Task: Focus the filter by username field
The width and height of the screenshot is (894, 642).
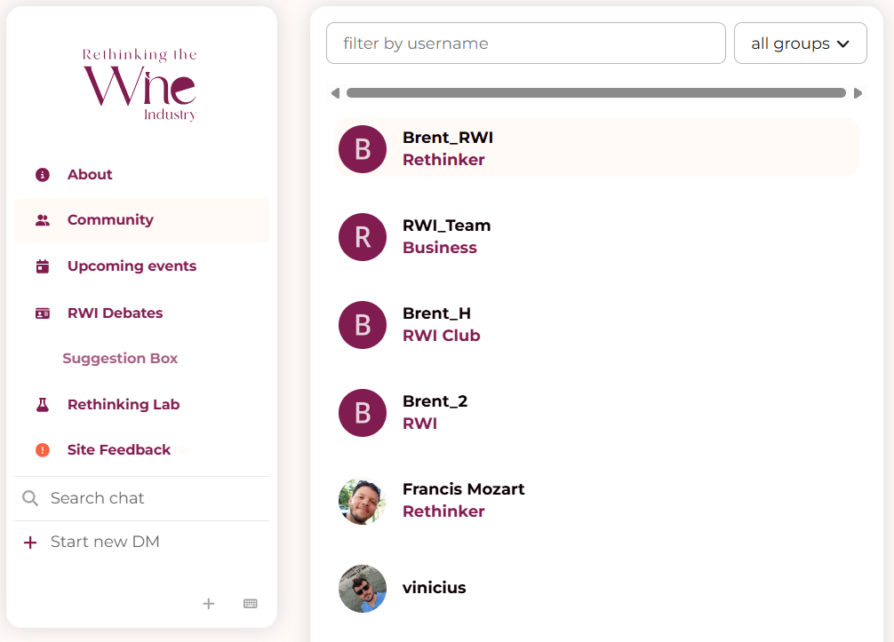Action: coord(525,44)
